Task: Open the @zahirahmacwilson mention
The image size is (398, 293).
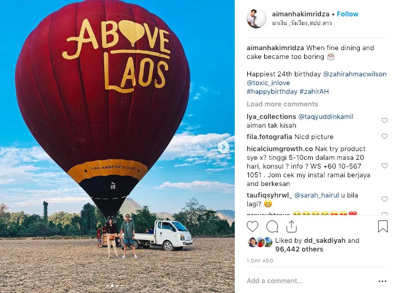Action: click(x=354, y=74)
